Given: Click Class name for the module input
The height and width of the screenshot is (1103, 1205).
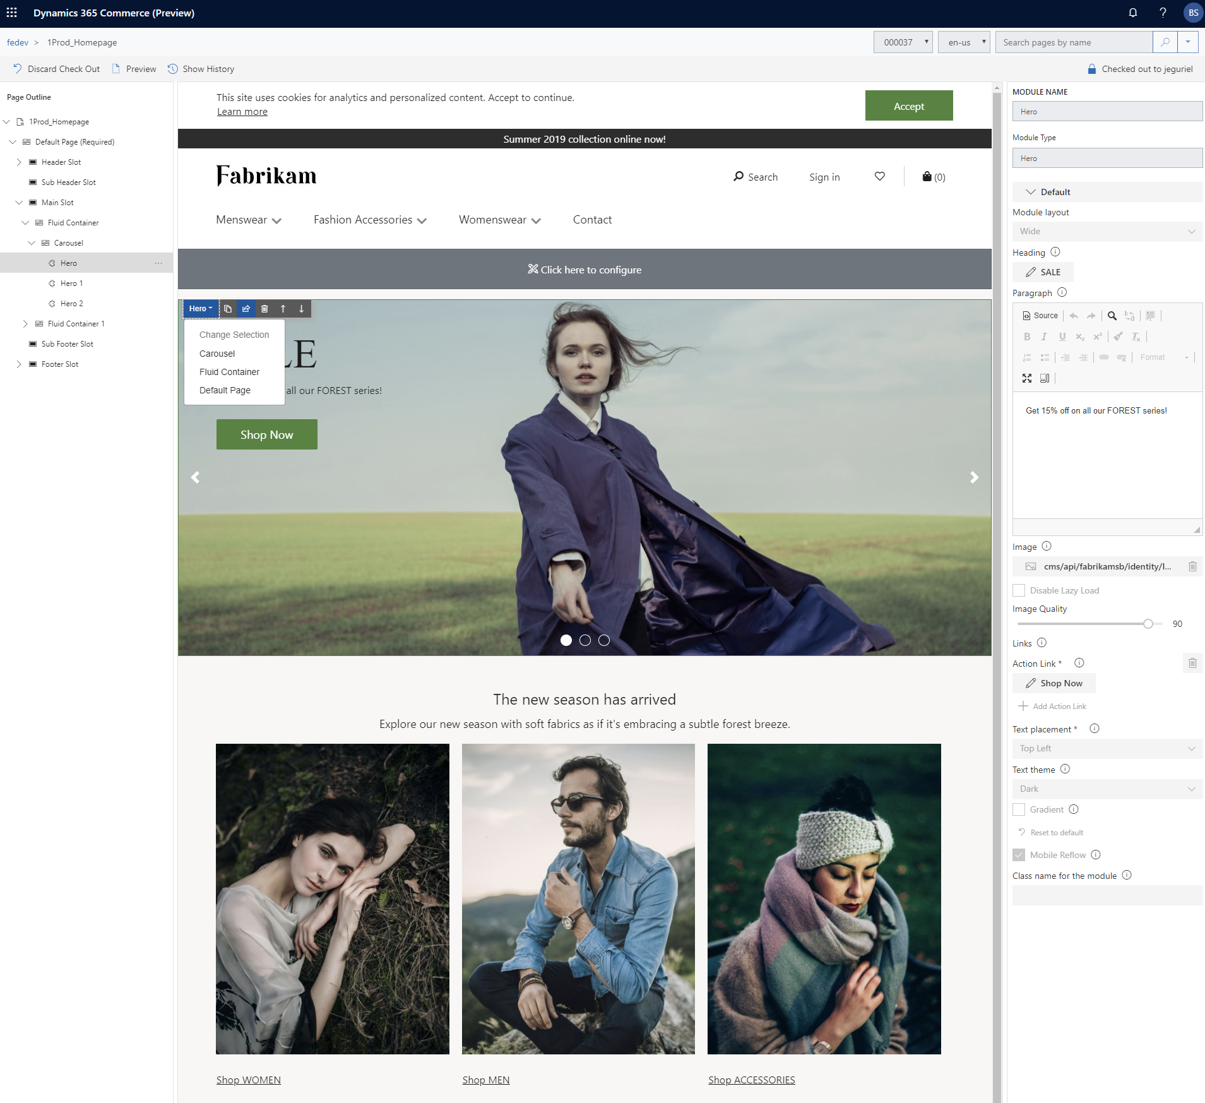Looking at the screenshot, I should (x=1107, y=895).
